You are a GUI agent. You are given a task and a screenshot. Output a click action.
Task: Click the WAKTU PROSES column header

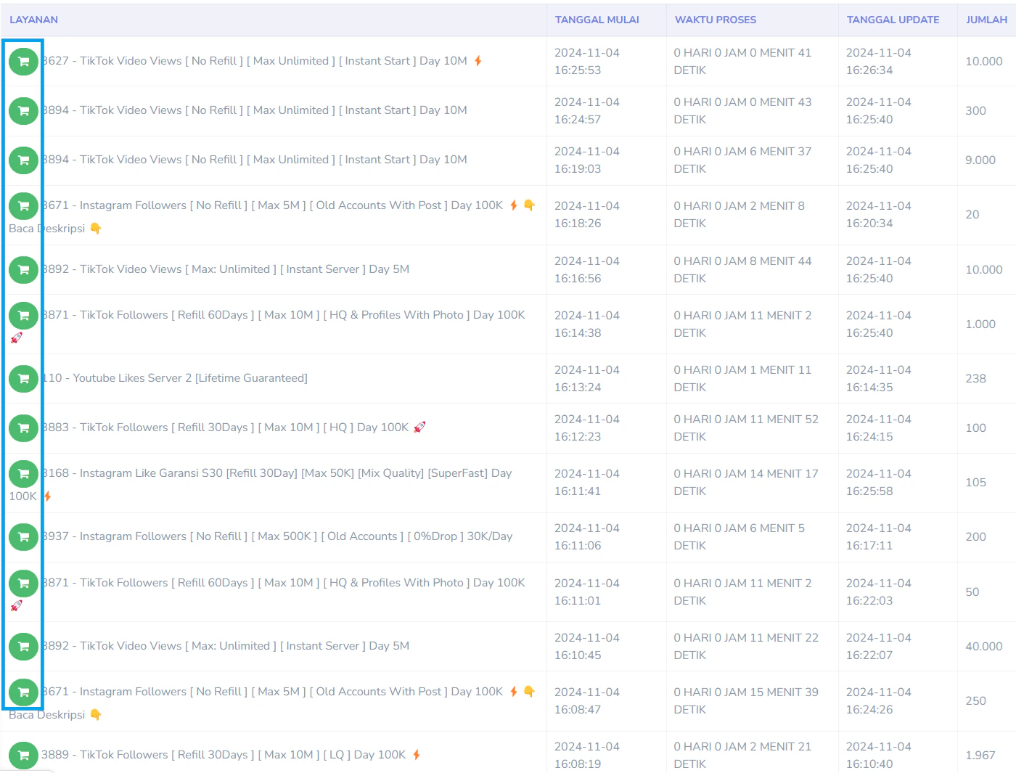[x=716, y=20]
